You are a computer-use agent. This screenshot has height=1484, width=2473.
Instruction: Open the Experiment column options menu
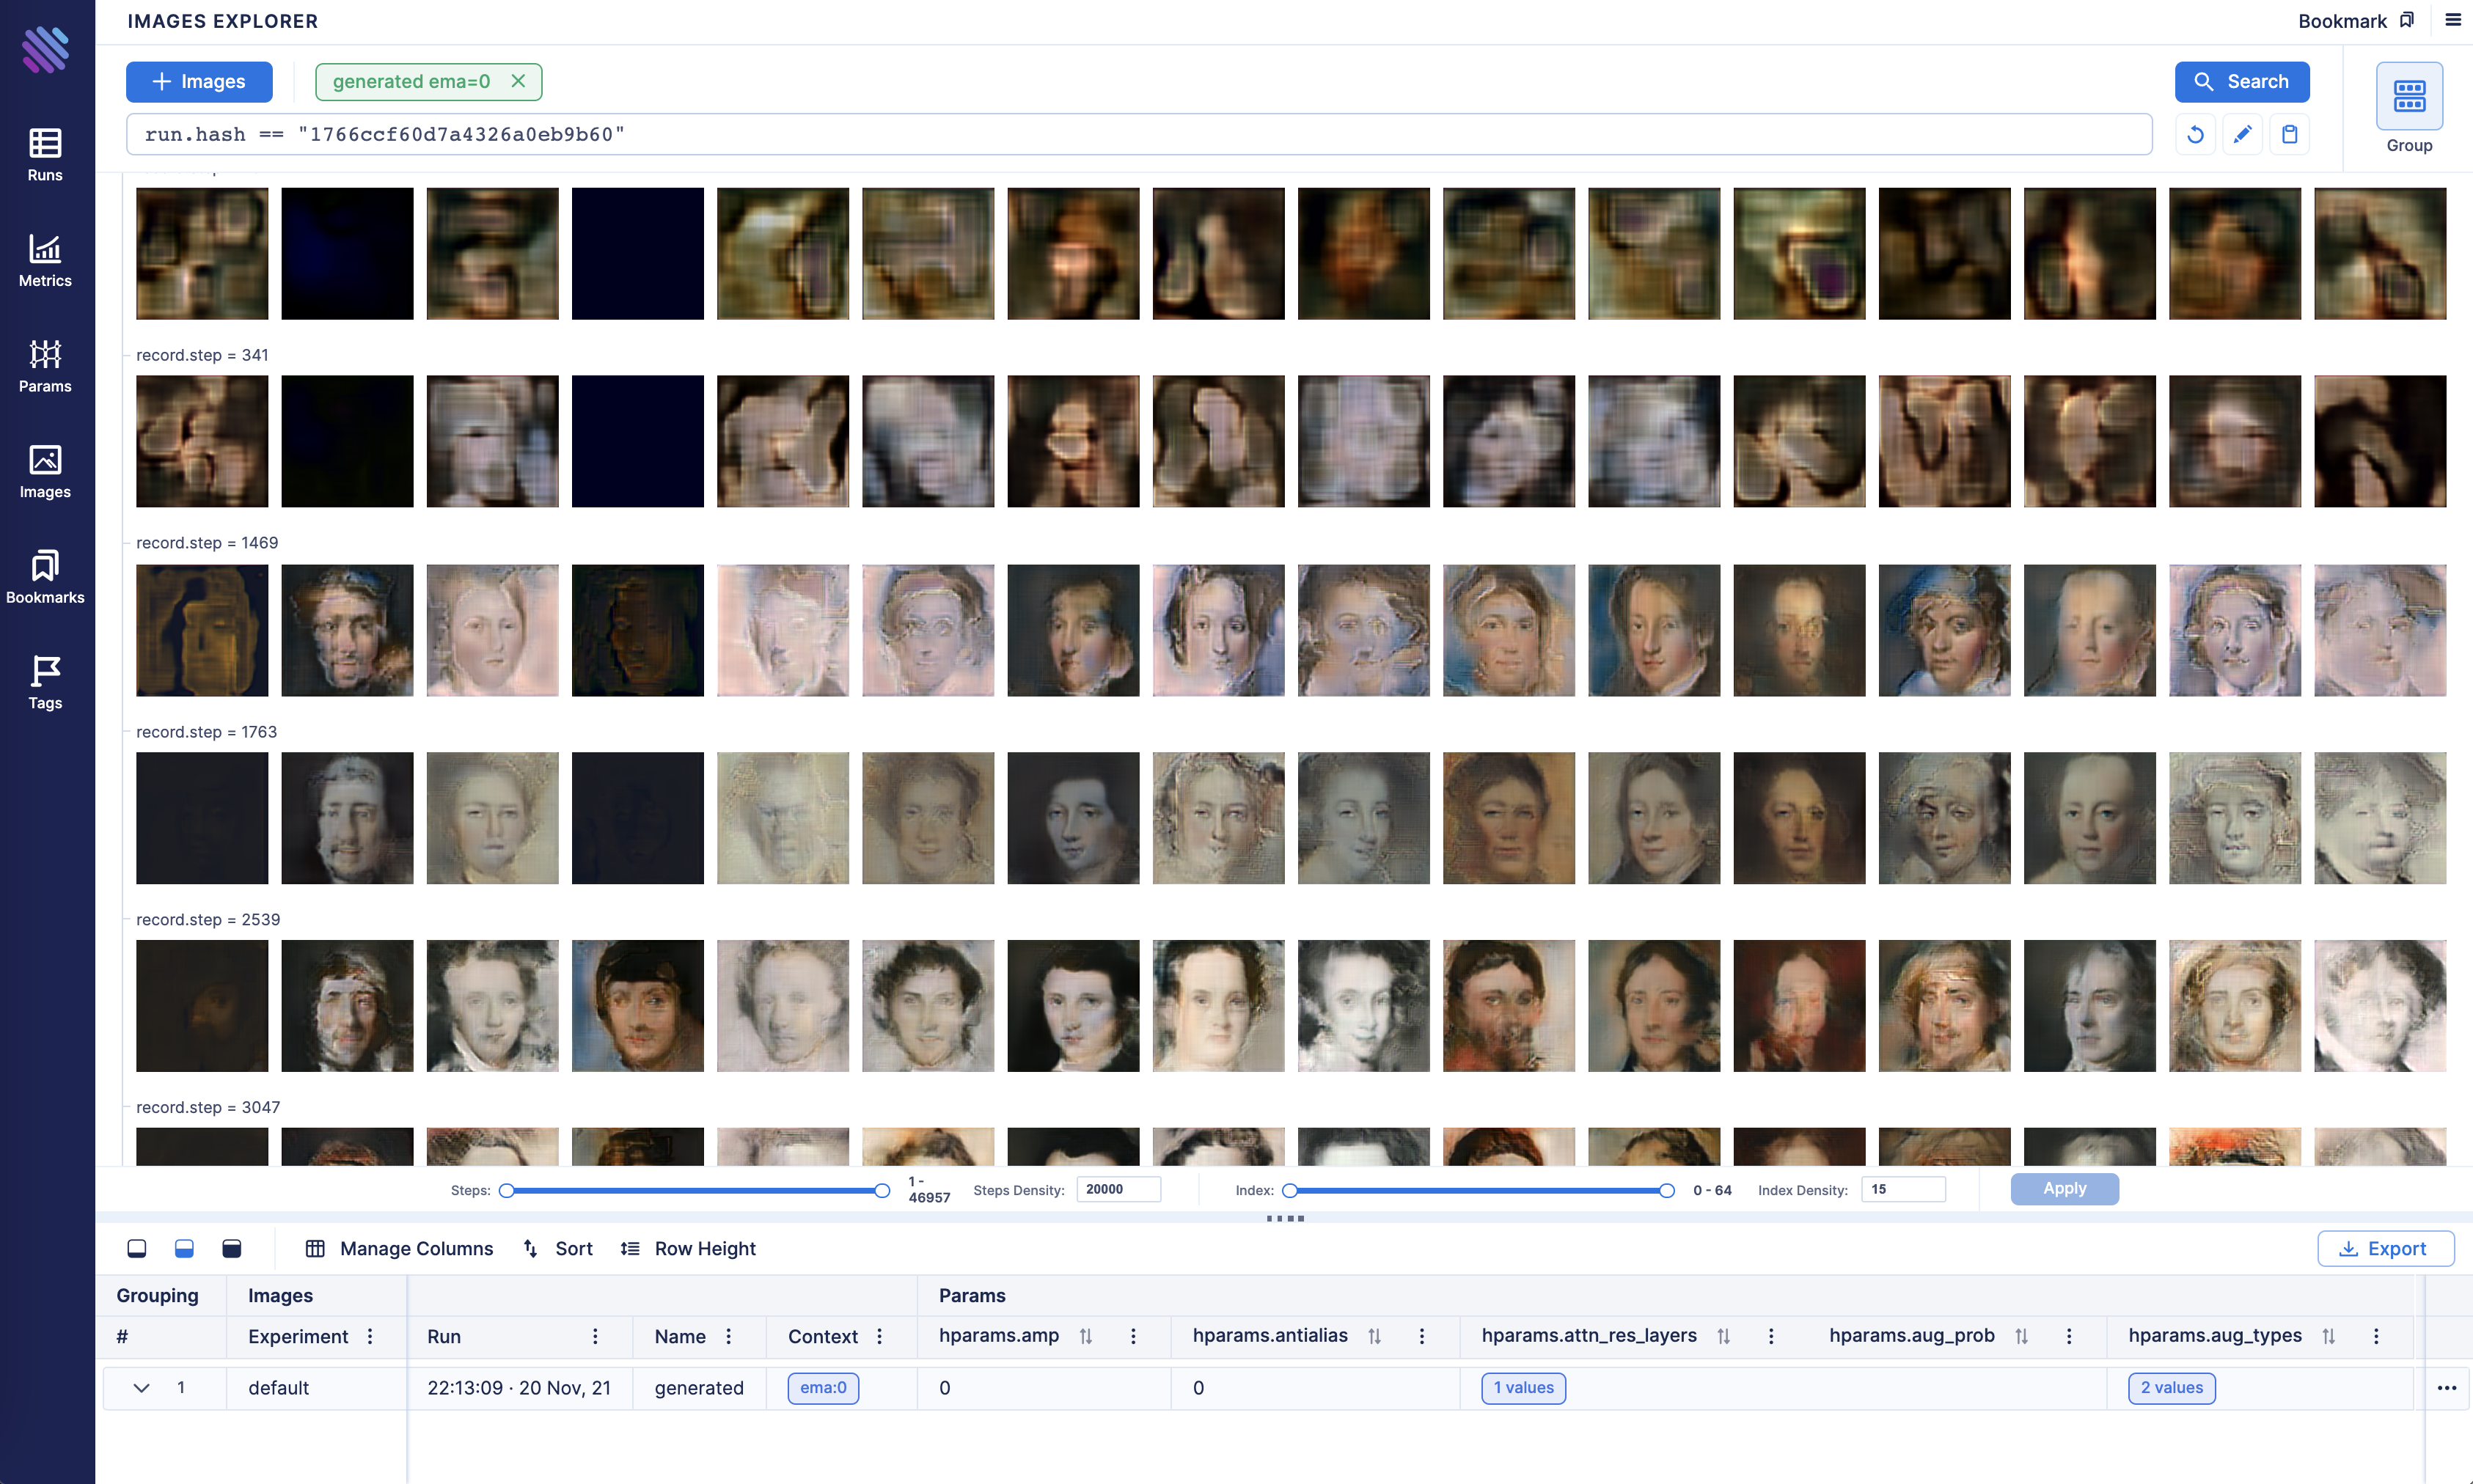370,1336
